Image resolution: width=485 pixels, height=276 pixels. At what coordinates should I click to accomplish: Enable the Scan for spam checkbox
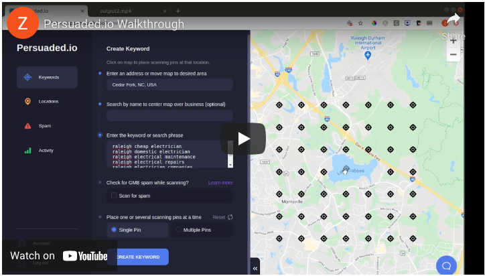click(x=114, y=196)
